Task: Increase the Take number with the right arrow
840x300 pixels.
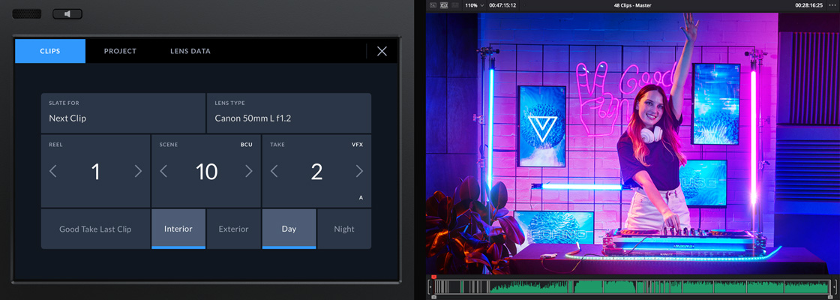Action: coord(359,172)
